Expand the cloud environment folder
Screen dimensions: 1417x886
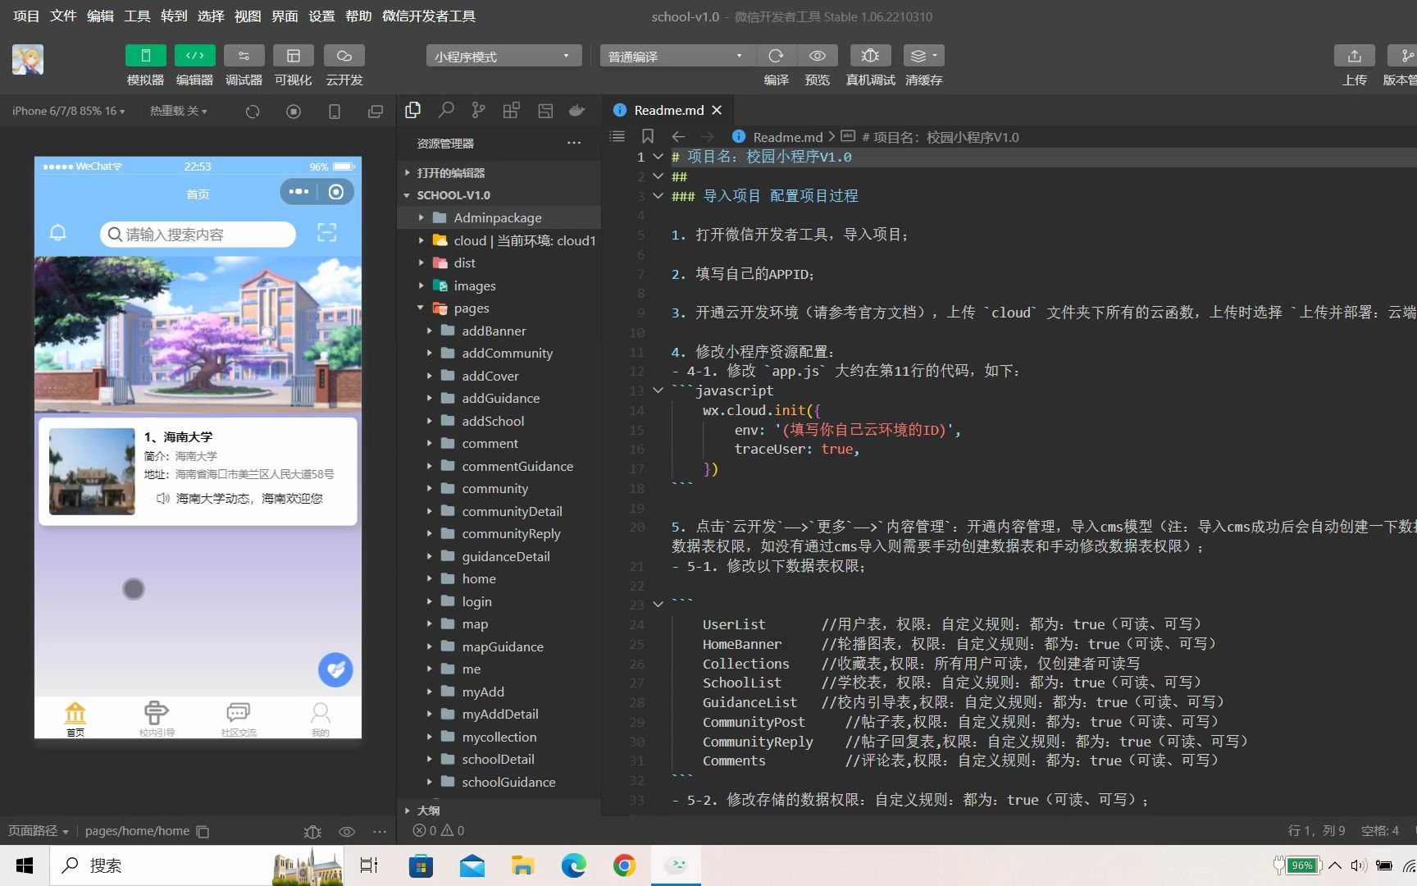[499, 240]
